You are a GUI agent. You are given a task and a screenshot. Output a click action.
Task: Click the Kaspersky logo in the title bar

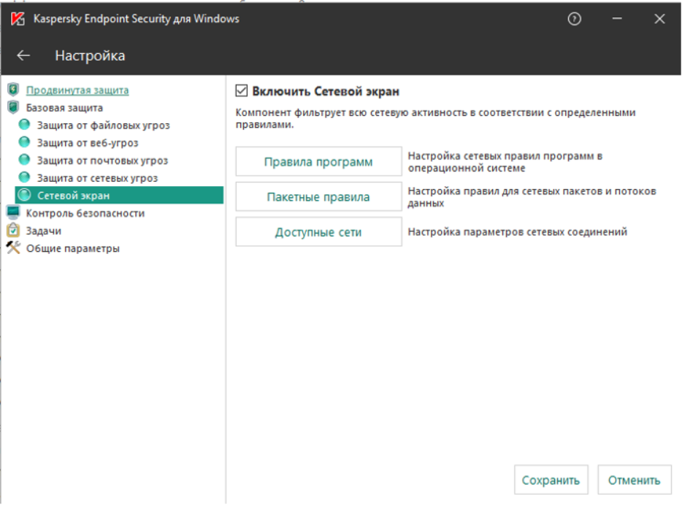tap(16, 18)
